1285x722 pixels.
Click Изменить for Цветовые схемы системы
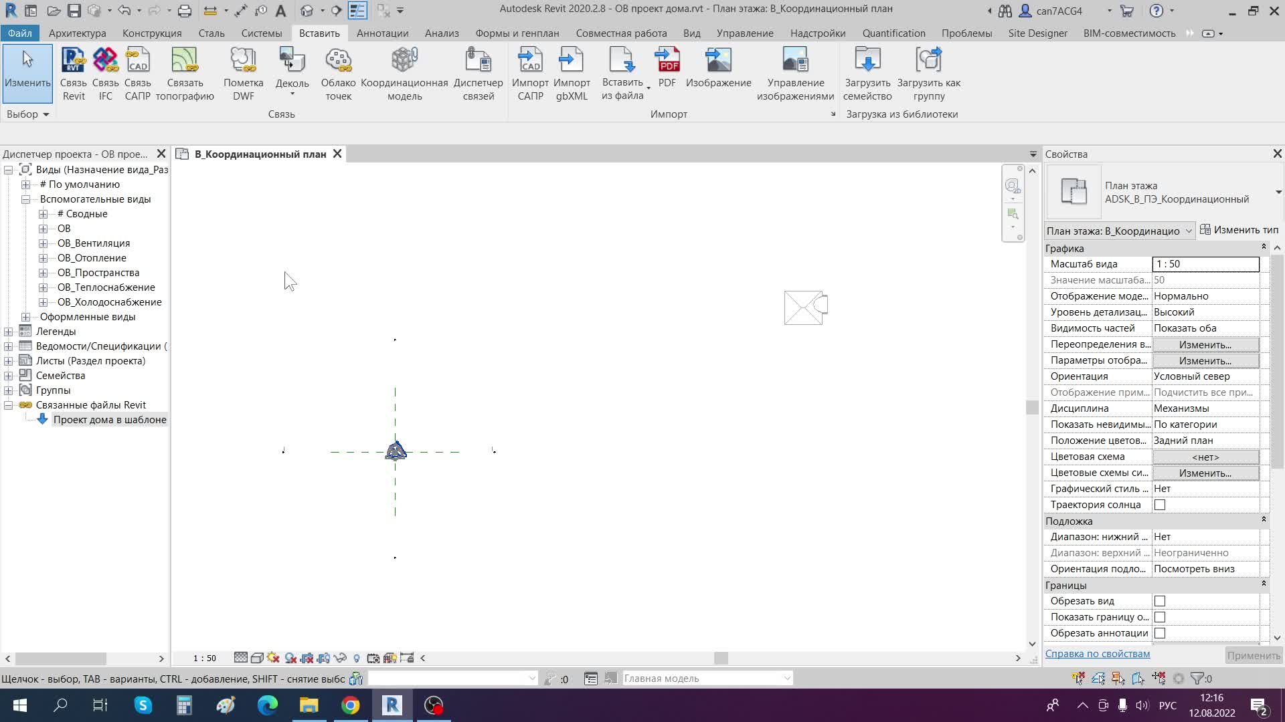tap(1205, 473)
